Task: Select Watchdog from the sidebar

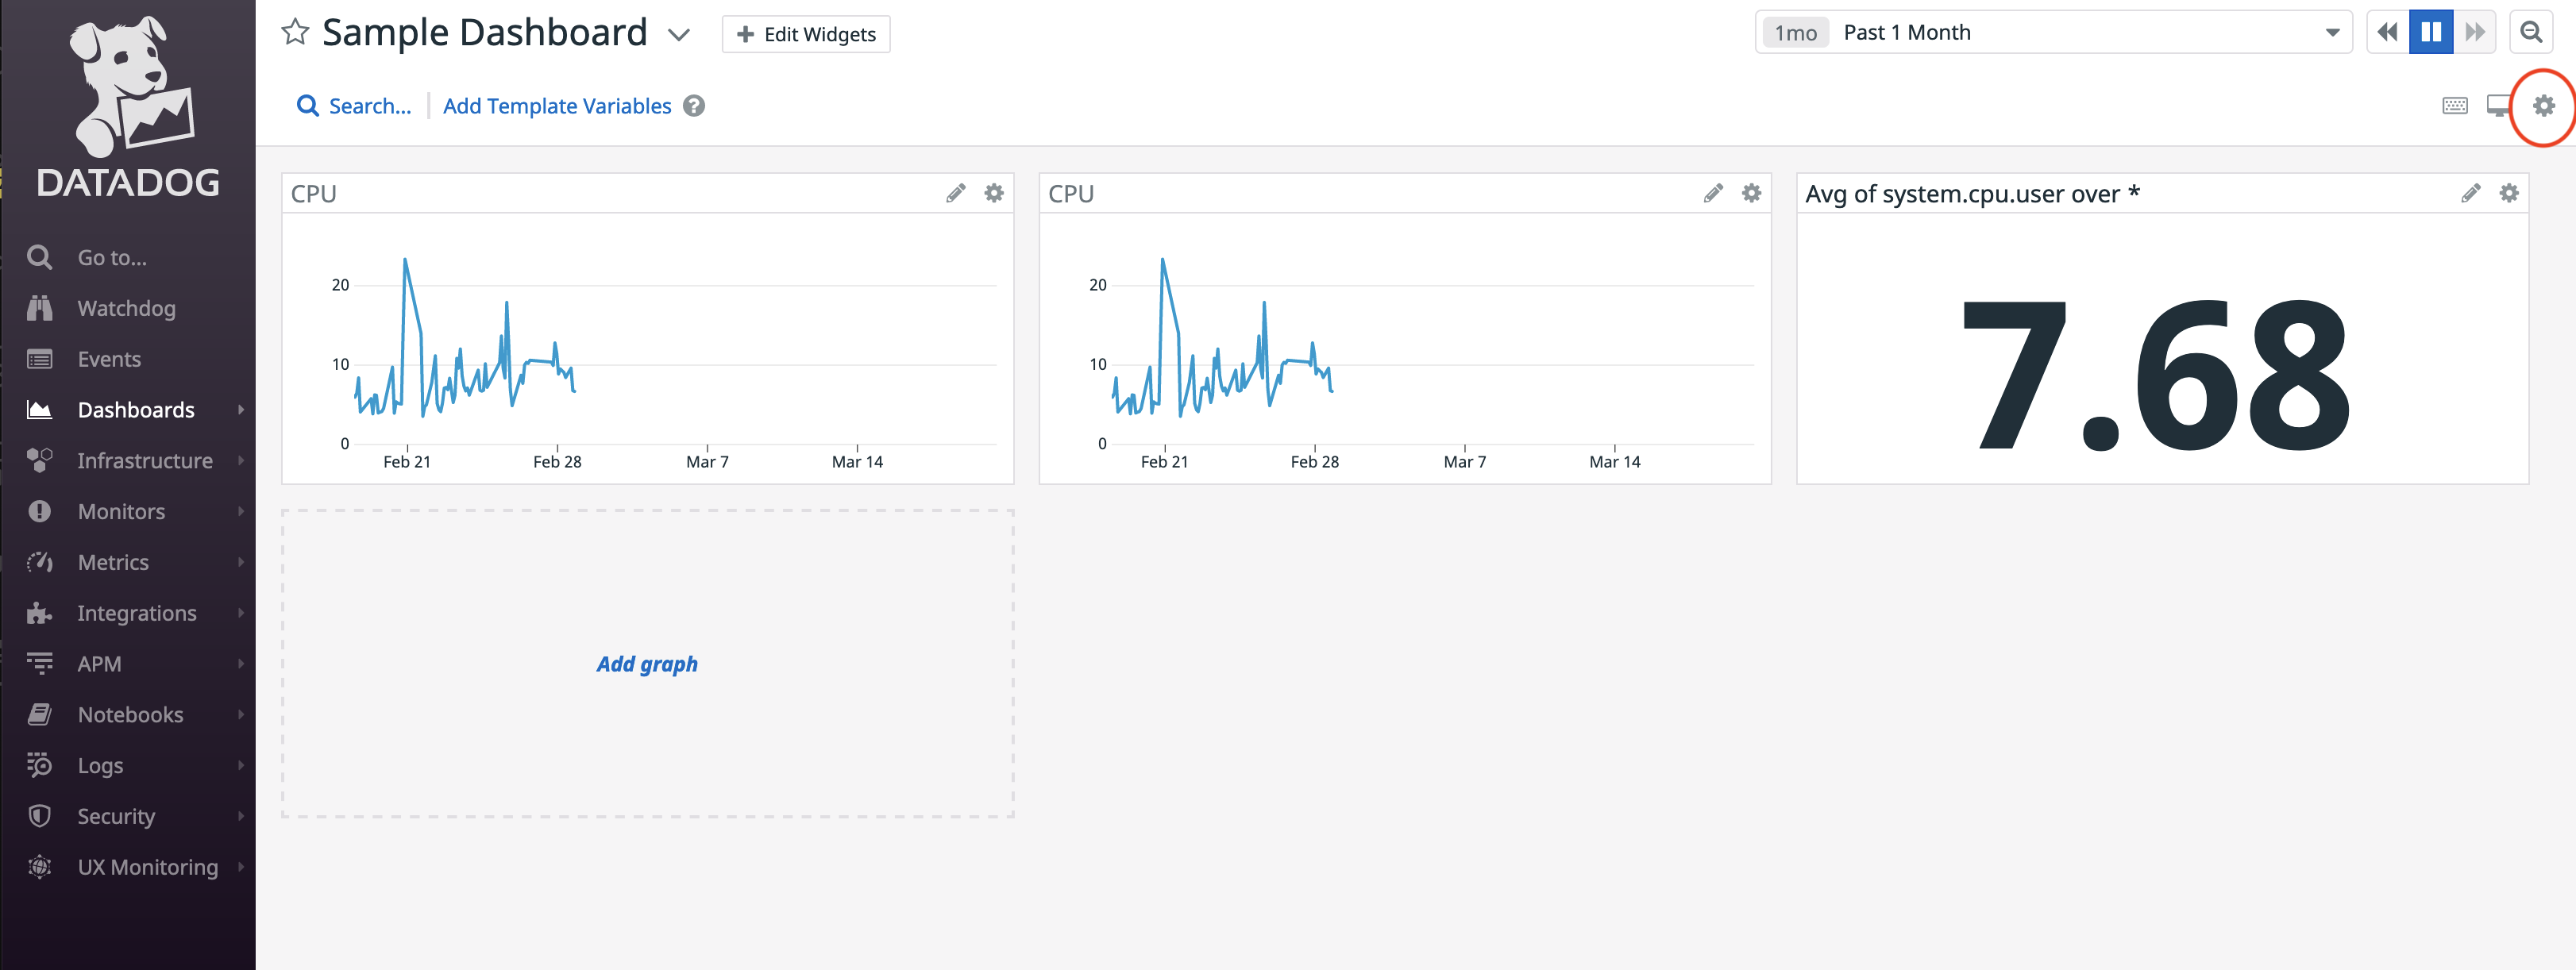Action: [x=126, y=309]
